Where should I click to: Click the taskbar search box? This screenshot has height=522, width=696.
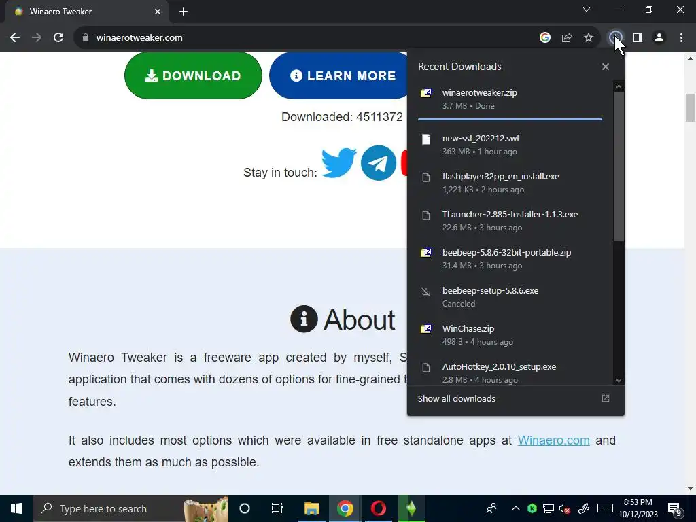click(131, 508)
